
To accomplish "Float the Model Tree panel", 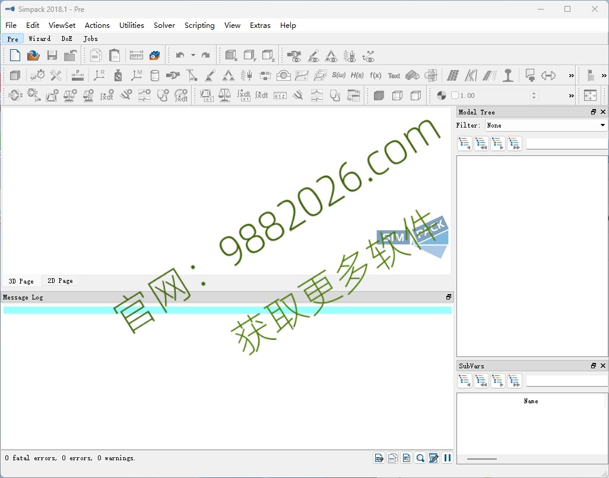I will [x=594, y=111].
